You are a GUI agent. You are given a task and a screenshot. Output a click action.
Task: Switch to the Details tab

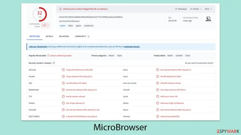coord(49,37)
